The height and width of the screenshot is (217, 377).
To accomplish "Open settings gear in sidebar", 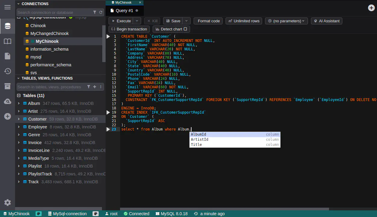I will click(8, 203).
